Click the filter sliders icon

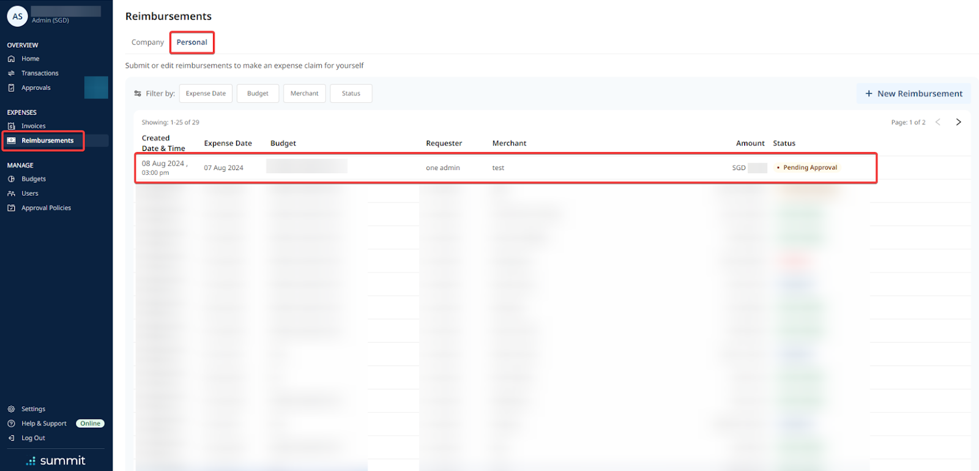coord(138,94)
